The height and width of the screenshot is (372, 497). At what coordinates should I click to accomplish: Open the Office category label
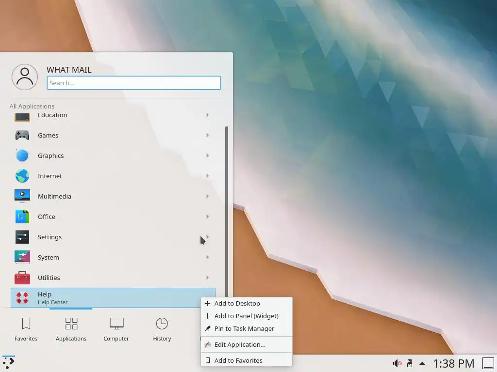coord(47,217)
